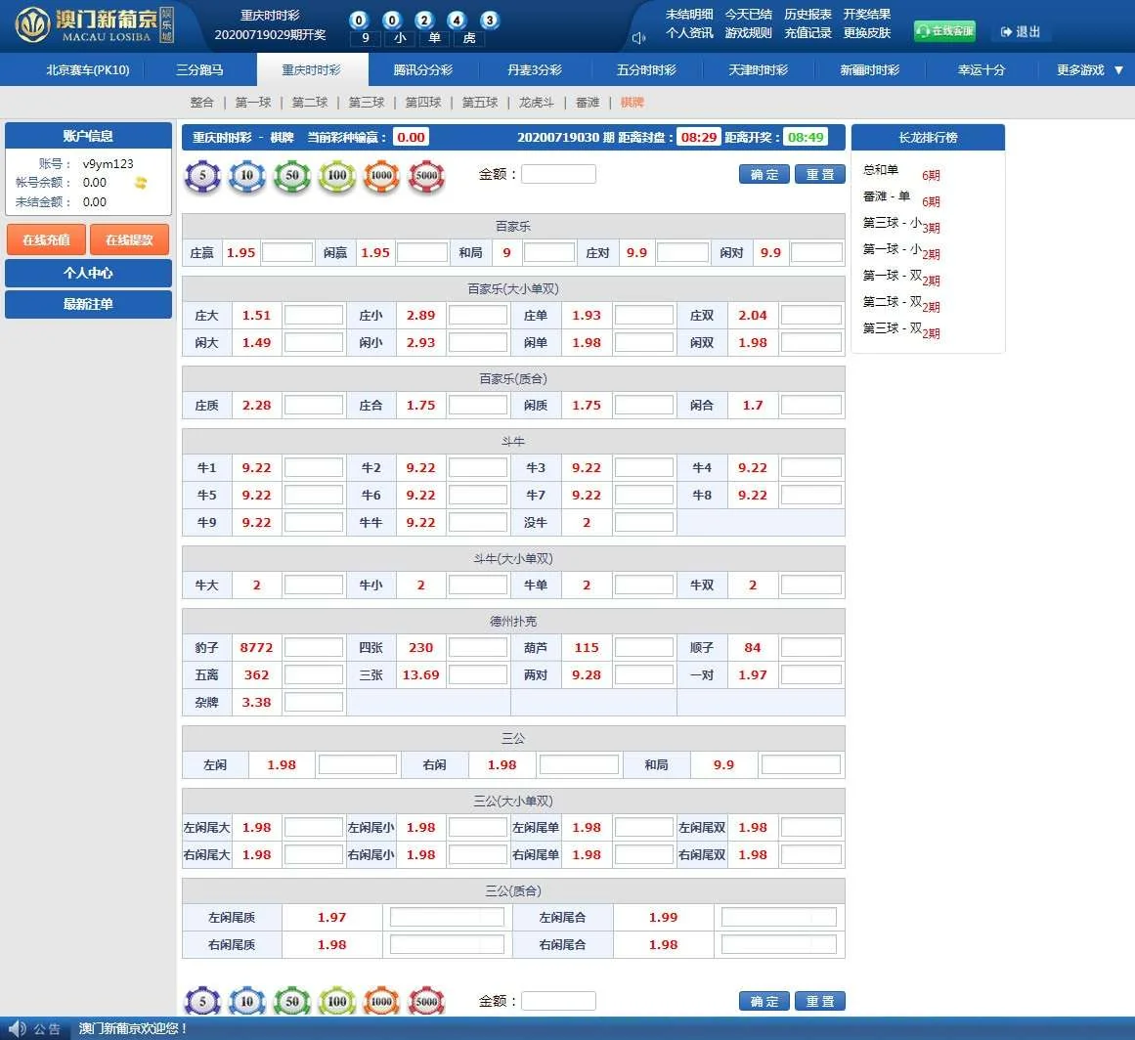Click the top 金额 amount input field
The height and width of the screenshot is (1040, 1135).
click(558, 174)
